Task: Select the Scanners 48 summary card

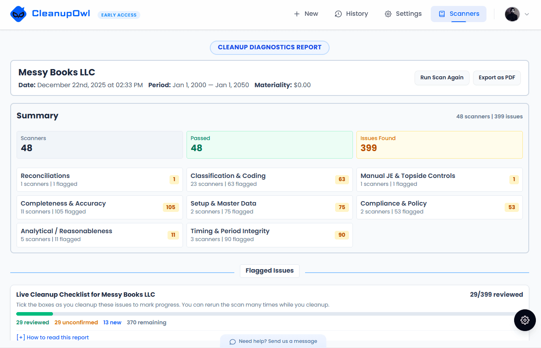Action: click(x=100, y=145)
